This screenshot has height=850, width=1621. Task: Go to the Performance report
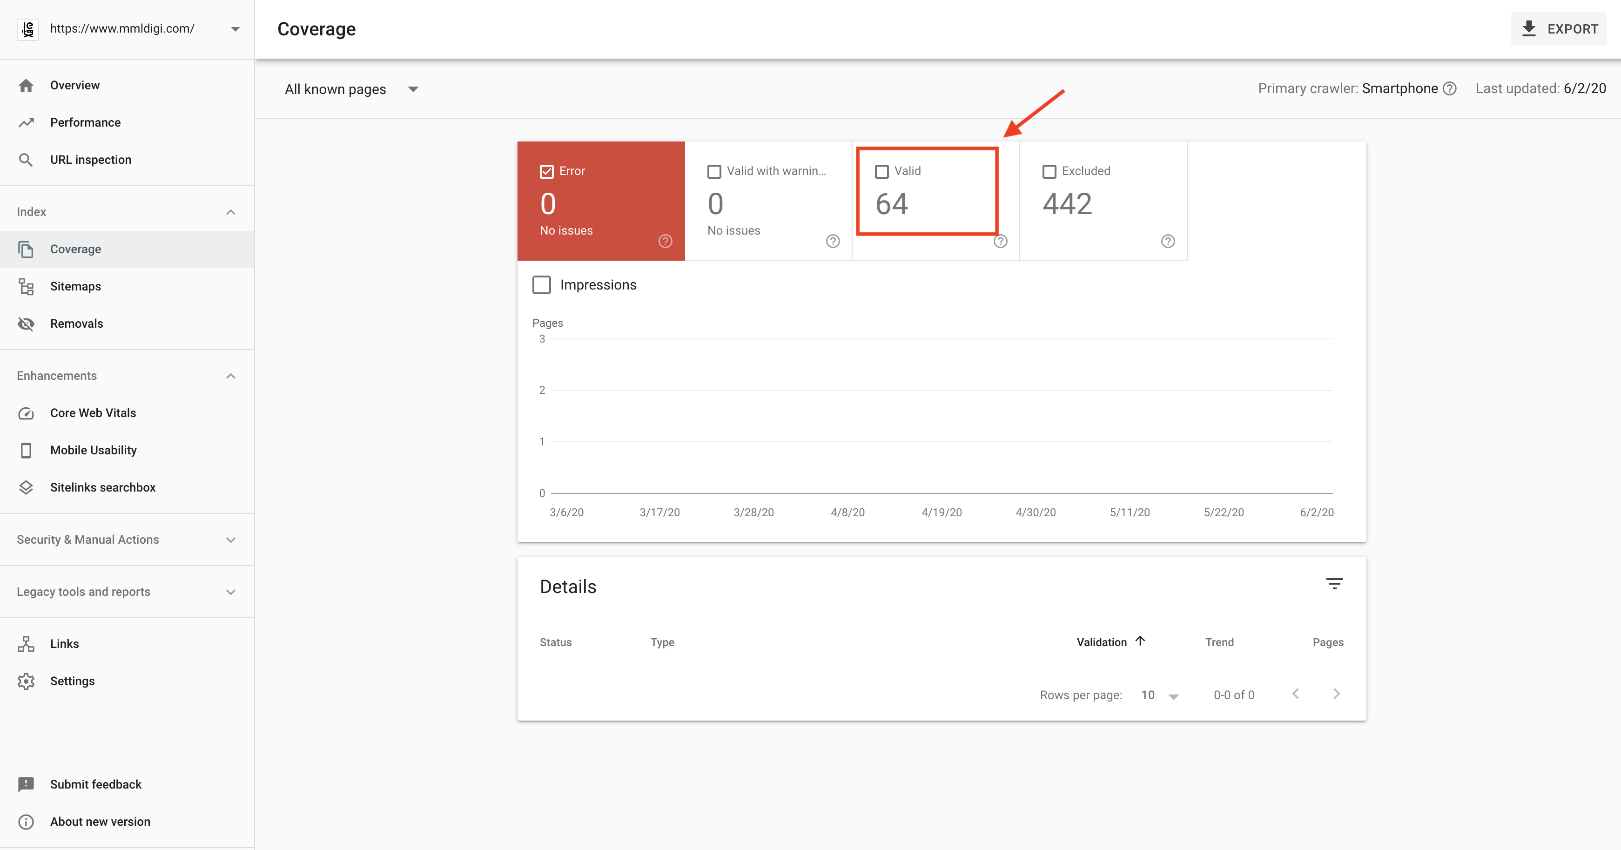click(x=85, y=123)
